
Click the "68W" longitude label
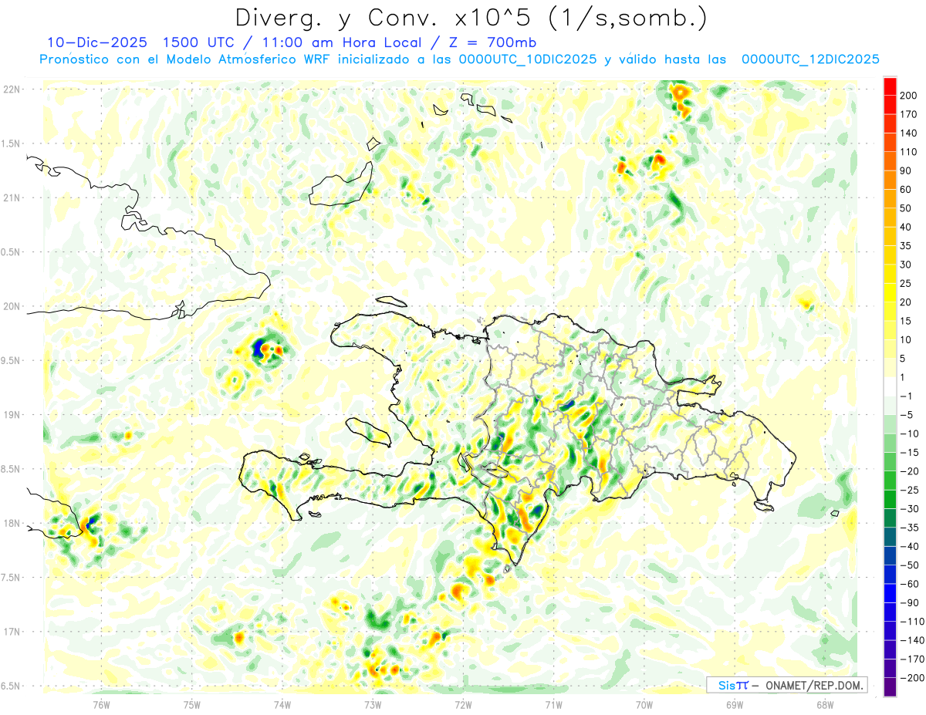[x=825, y=704]
